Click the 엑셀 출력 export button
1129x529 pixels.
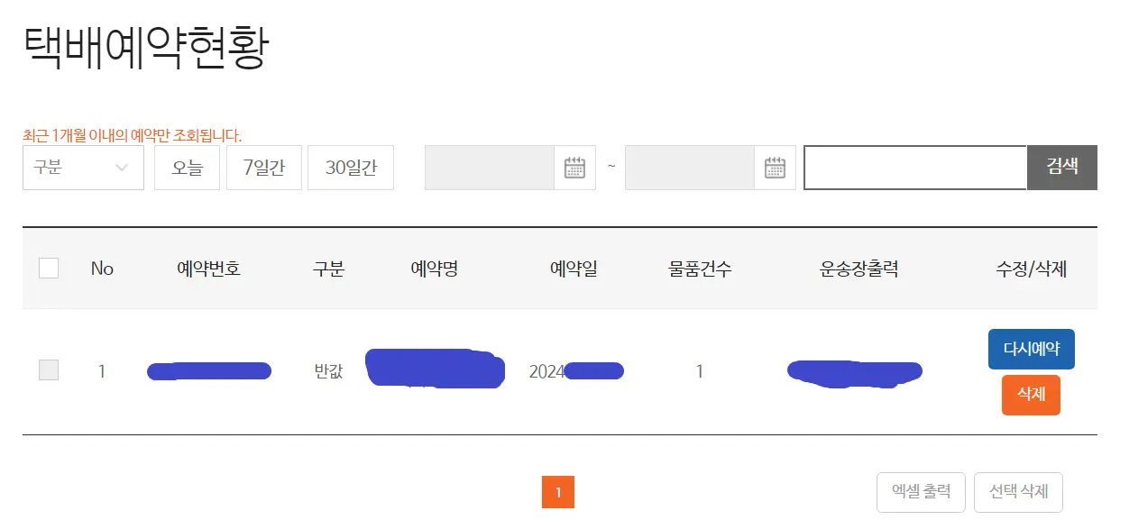pos(921,492)
